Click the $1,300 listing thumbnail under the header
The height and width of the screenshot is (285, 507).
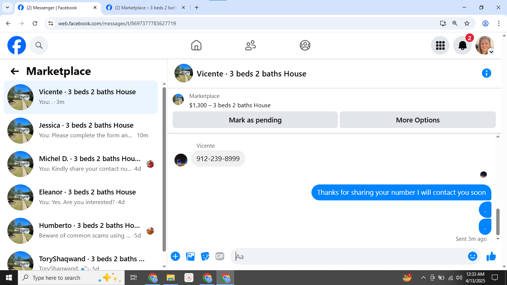(178, 99)
